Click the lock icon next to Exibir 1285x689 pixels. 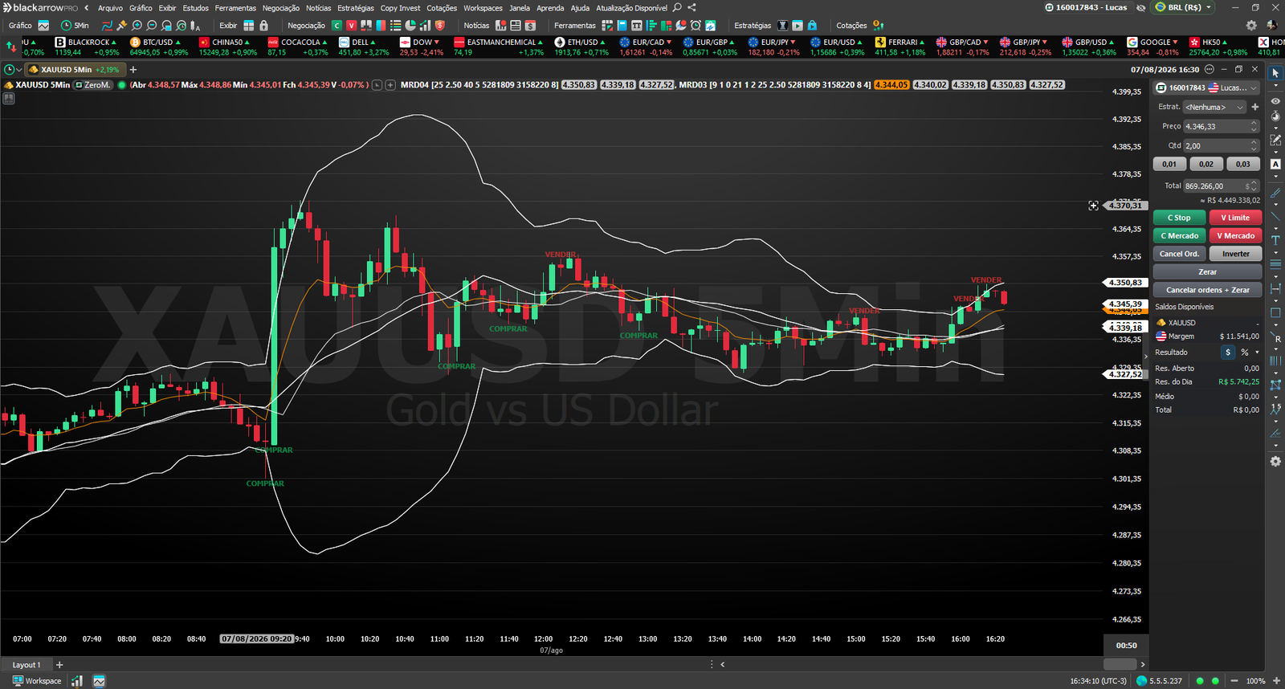click(x=263, y=26)
